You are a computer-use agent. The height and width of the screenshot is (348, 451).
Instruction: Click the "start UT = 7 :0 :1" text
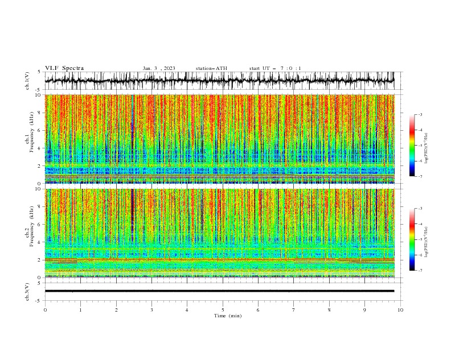pyautogui.click(x=275, y=68)
